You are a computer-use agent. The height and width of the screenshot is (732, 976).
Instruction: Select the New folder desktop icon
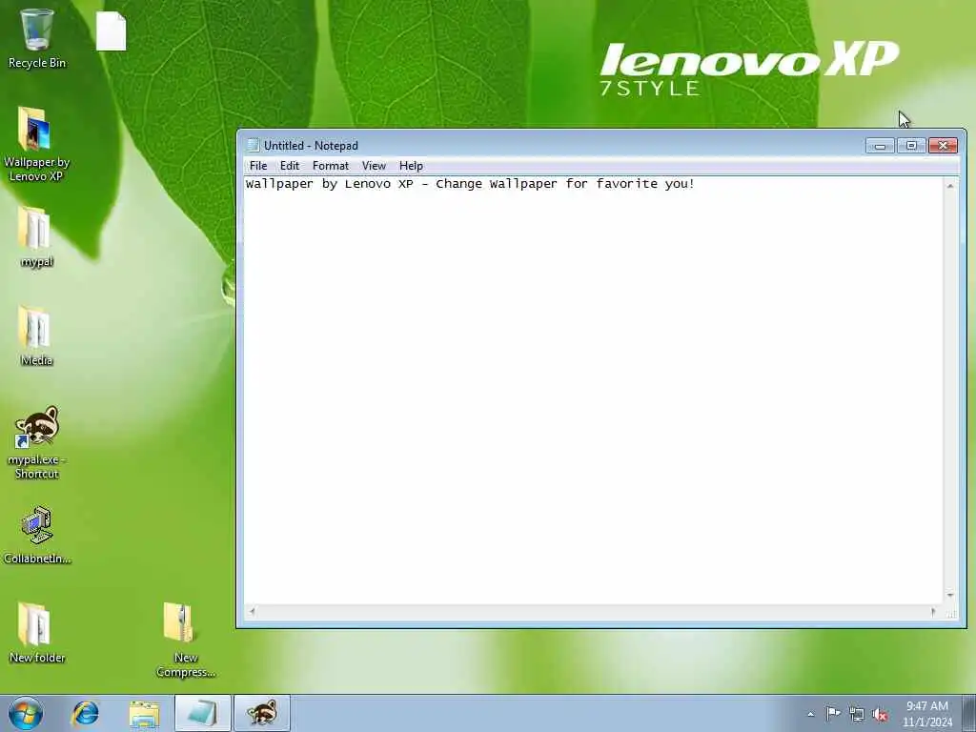(37, 633)
